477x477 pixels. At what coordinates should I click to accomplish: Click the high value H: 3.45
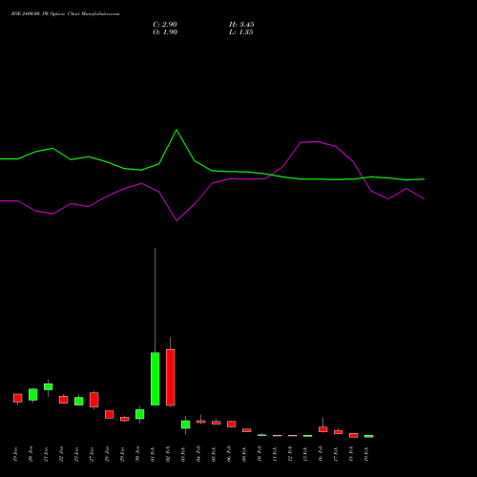[x=241, y=25]
